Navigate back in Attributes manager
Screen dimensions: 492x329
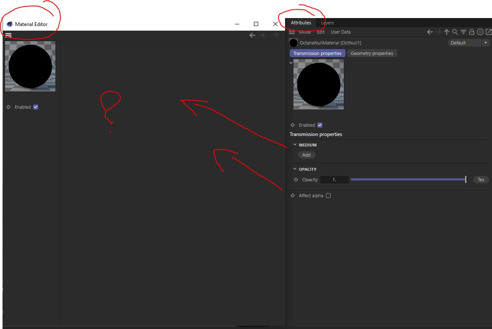click(x=430, y=32)
